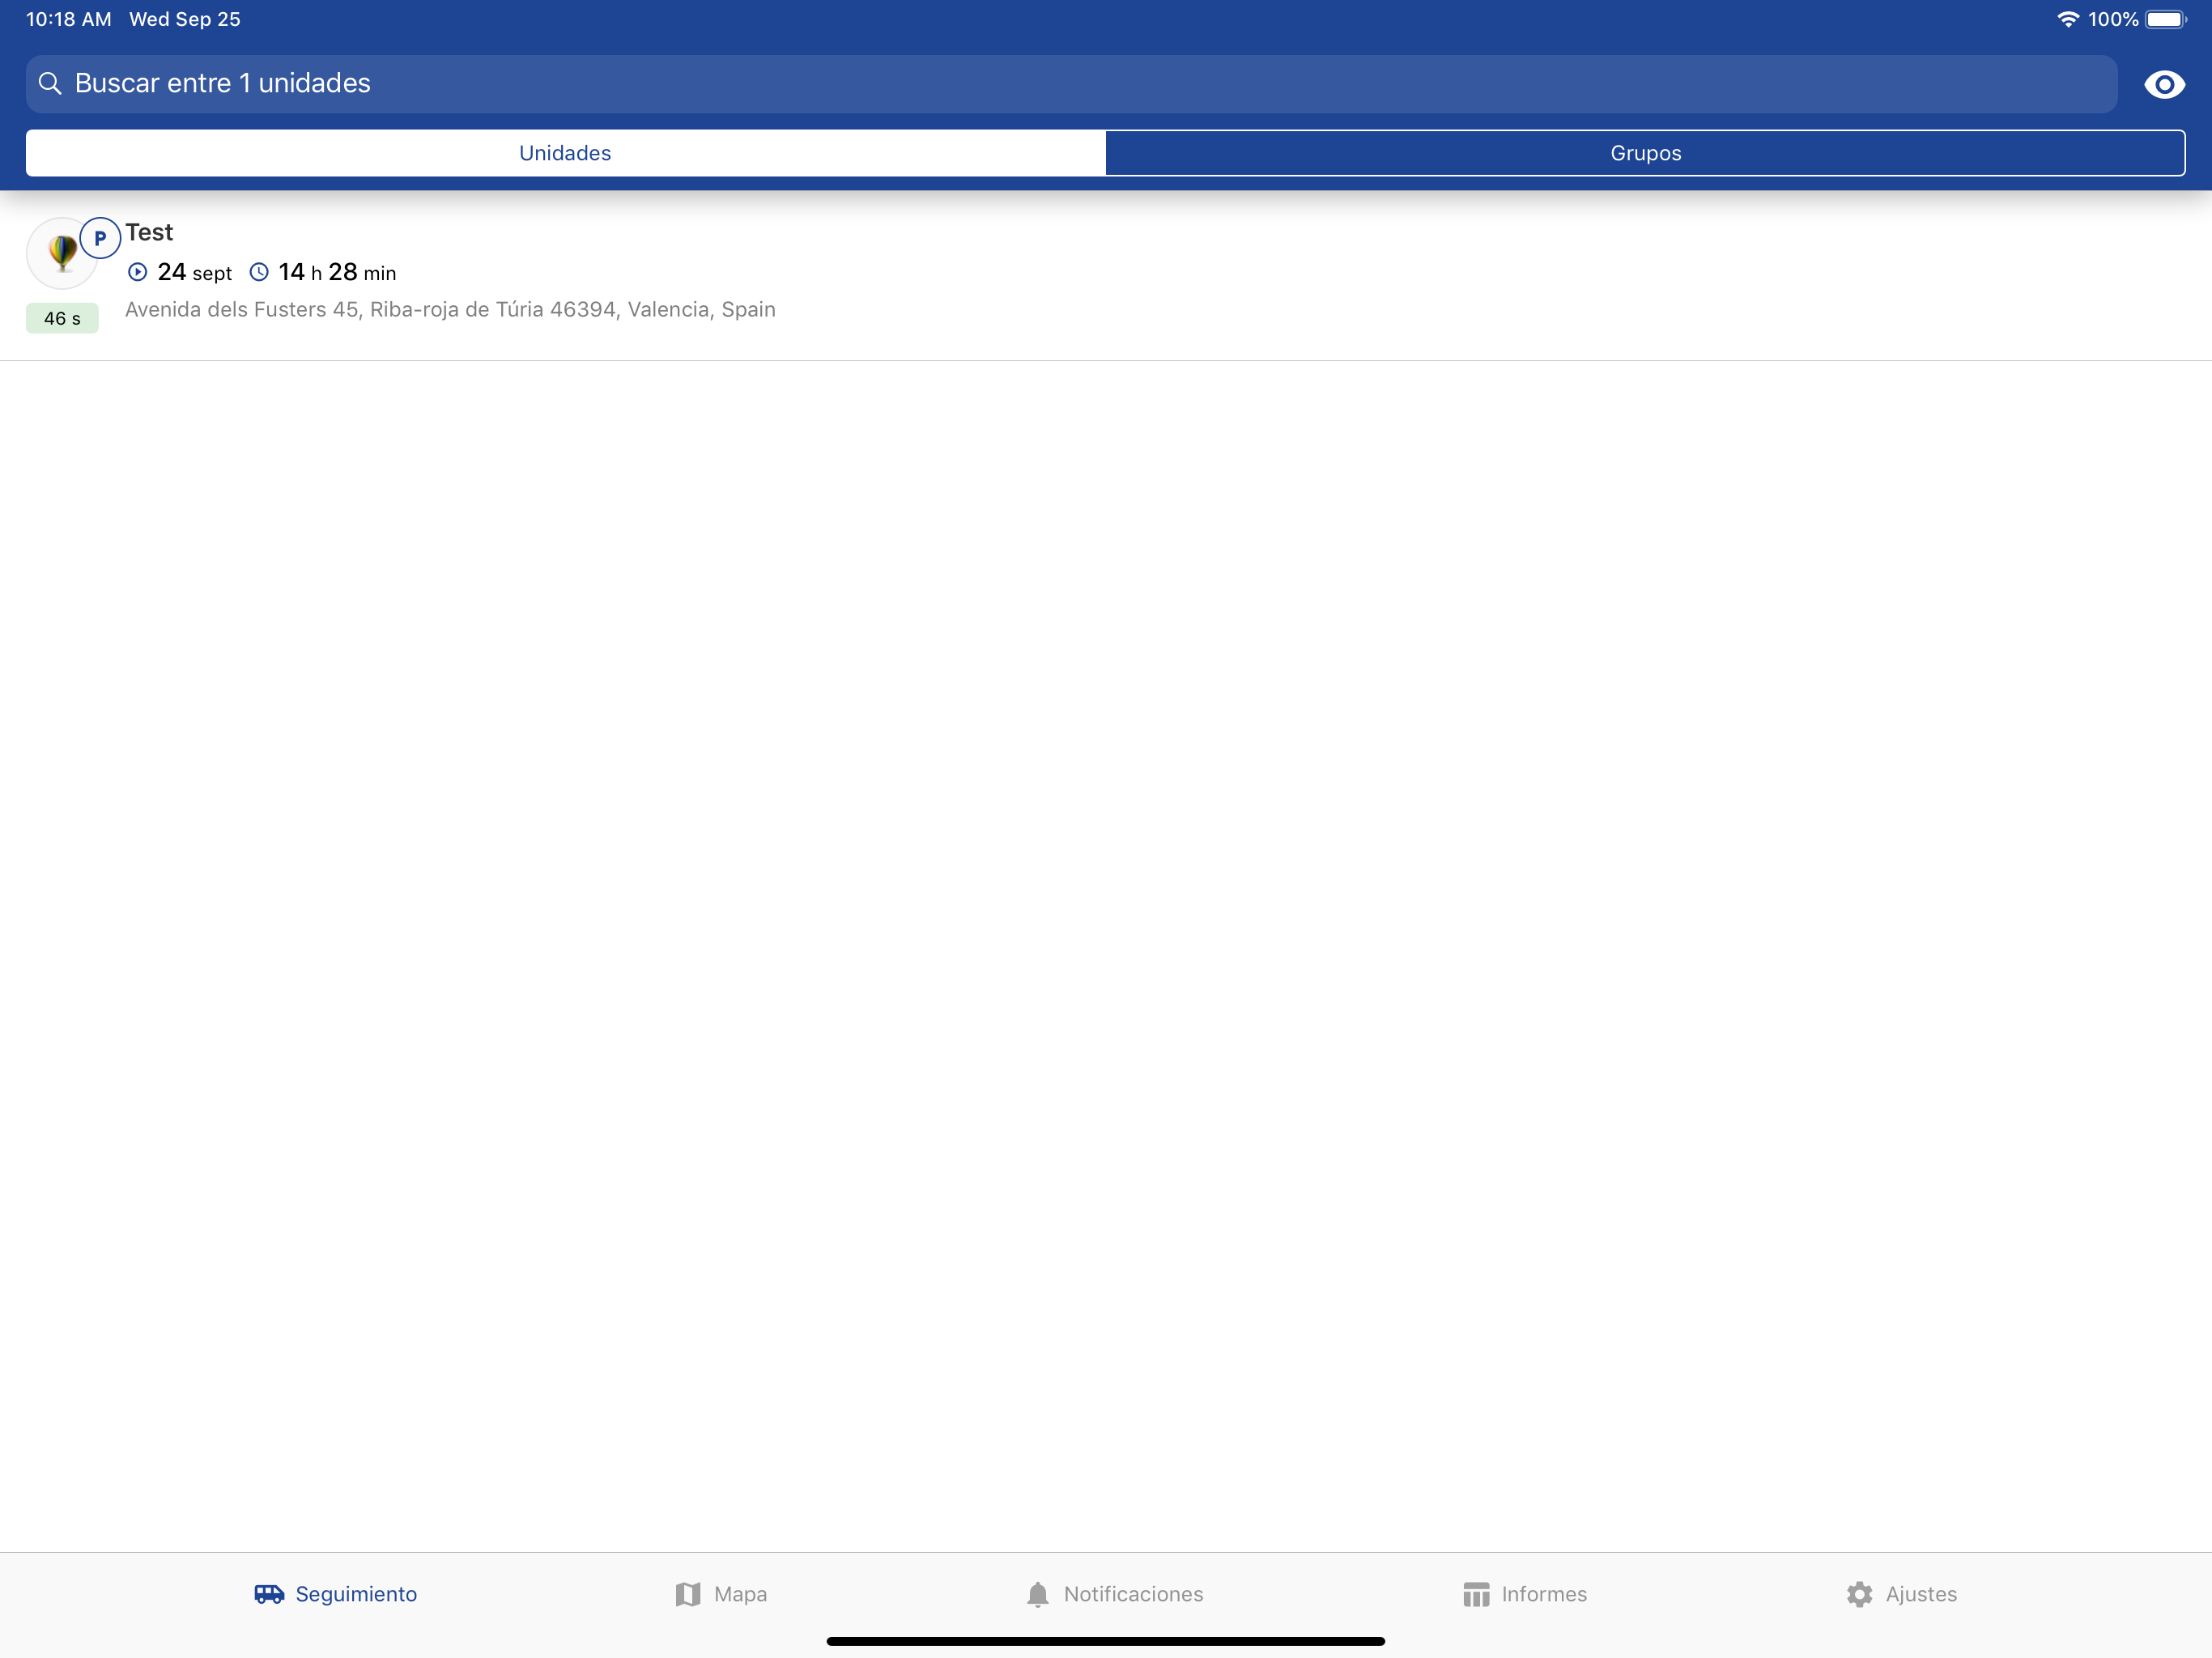Tap the magnifier search icon
The height and width of the screenshot is (1658, 2212).
[50, 83]
